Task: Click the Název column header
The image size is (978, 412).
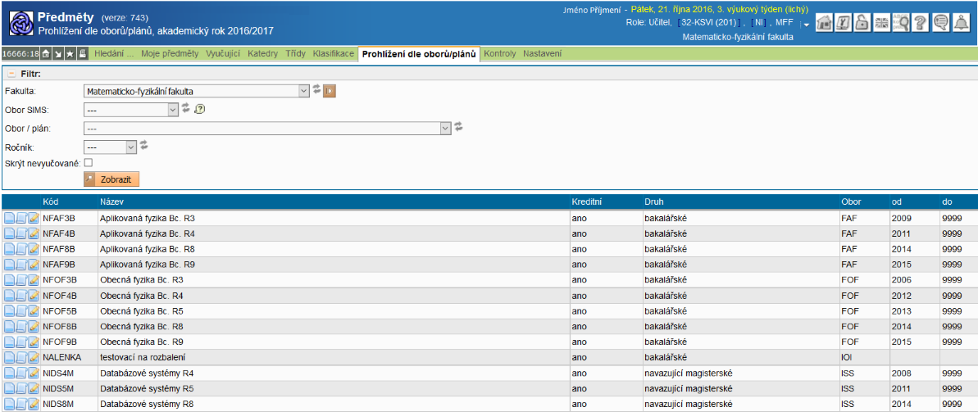Action: pyautogui.click(x=112, y=201)
